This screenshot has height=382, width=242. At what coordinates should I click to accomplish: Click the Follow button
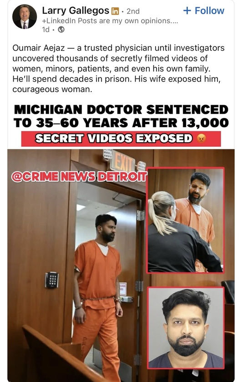point(203,11)
